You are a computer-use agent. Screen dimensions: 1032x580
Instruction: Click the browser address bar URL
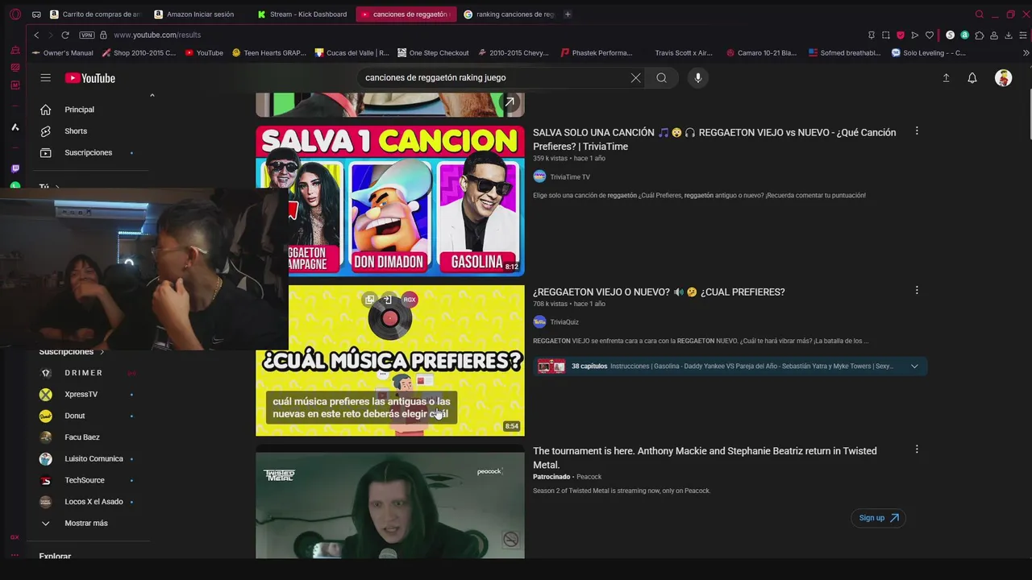pyautogui.click(x=157, y=35)
